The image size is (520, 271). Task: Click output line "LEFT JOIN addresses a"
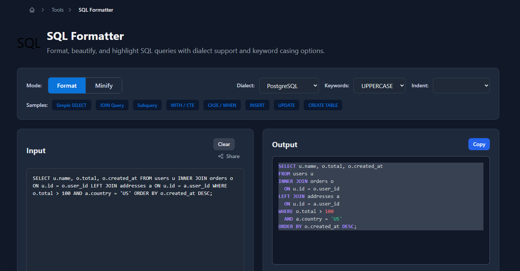point(309,196)
